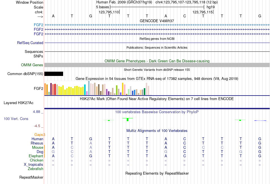Select the SNPs track label
270x184 pixels.
(38, 56)
